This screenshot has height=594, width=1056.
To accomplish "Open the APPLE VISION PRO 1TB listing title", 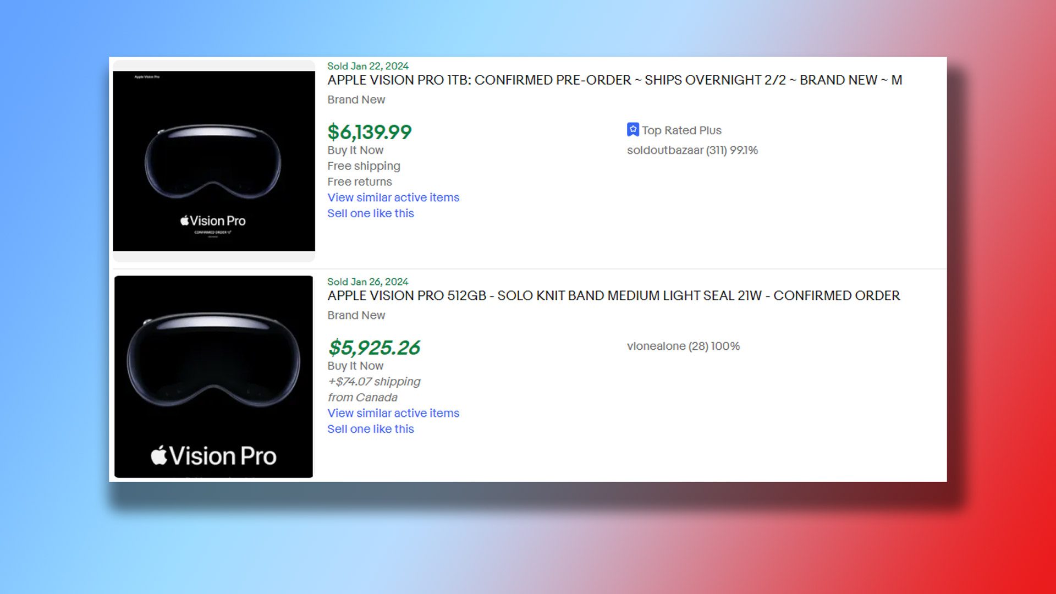I will click(614, 80).
